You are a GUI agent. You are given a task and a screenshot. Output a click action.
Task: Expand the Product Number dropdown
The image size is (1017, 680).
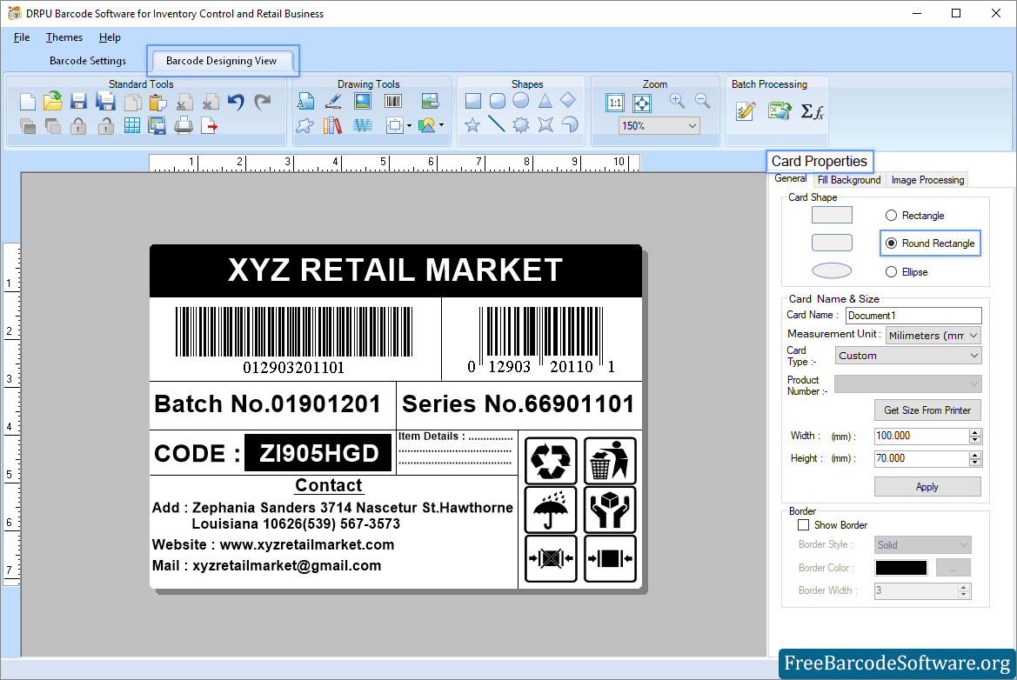[x=908, y=383]
